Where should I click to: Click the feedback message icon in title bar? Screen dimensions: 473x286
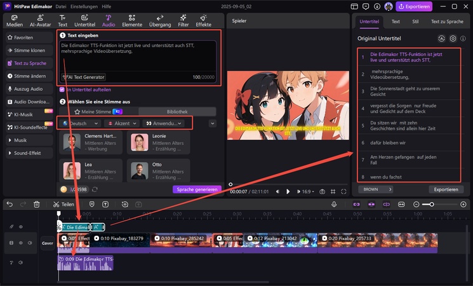tap(366, 6)
